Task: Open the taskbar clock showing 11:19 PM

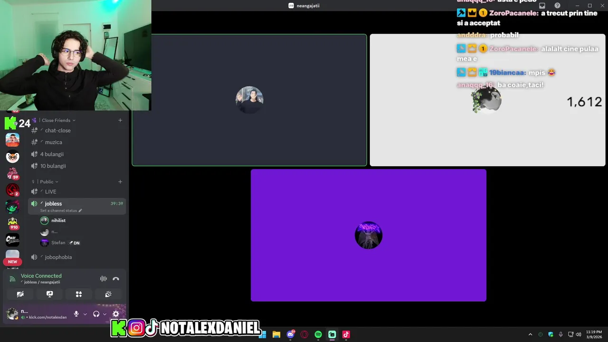Action: (x=594, y=334)
